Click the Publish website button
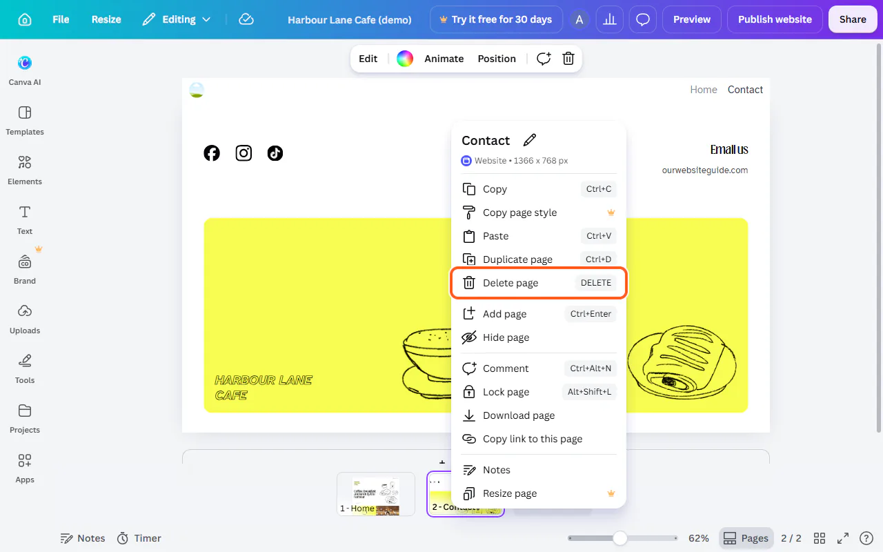The width and height of the screenshot is (883, 552). pos(775,19)
